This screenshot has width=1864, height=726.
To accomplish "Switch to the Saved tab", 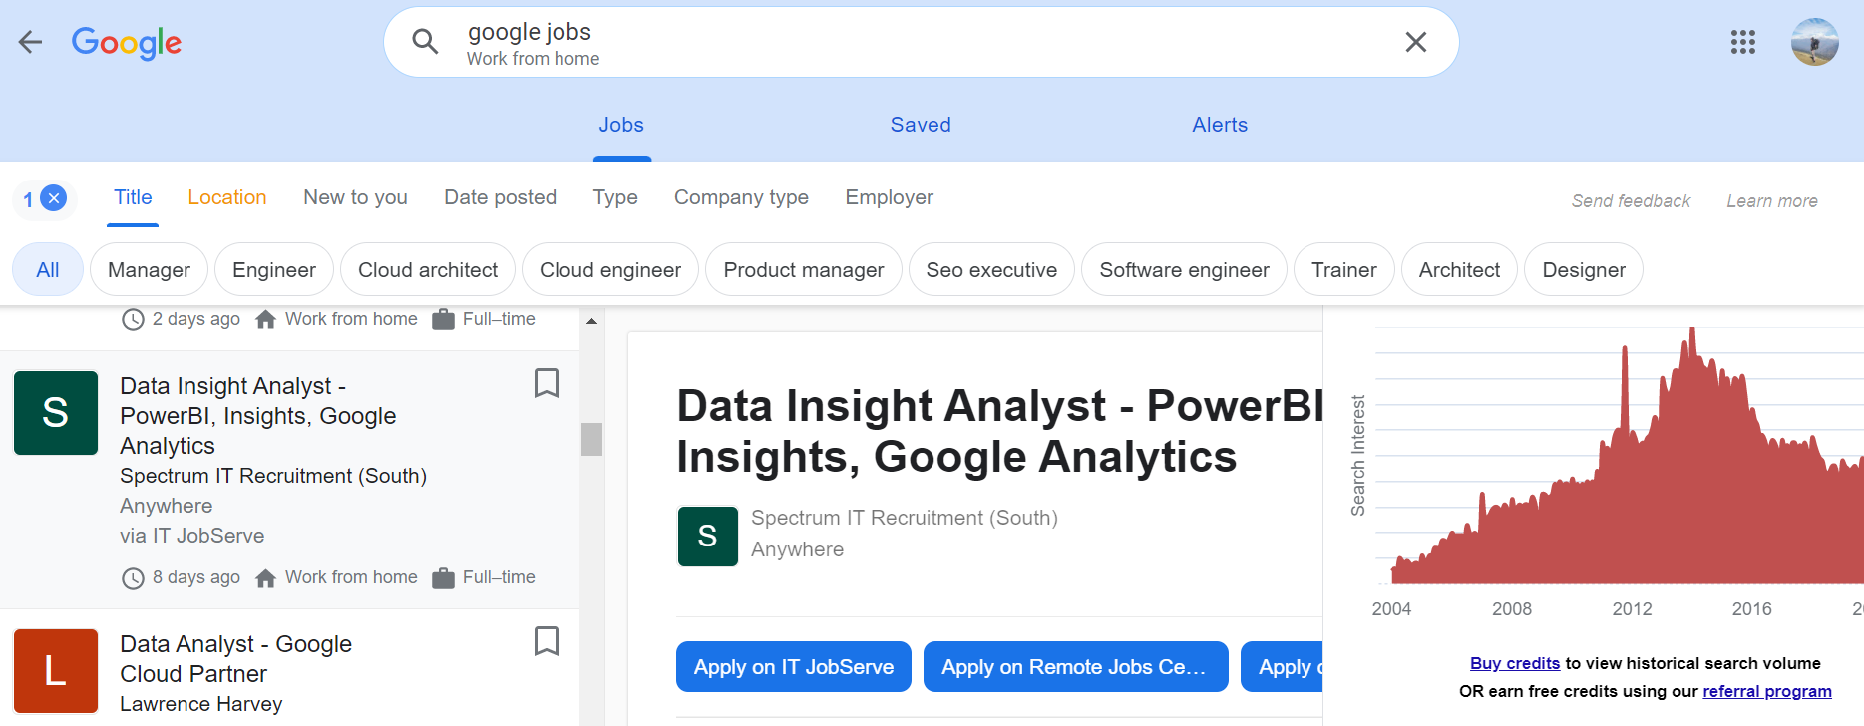I will [921, 125].
